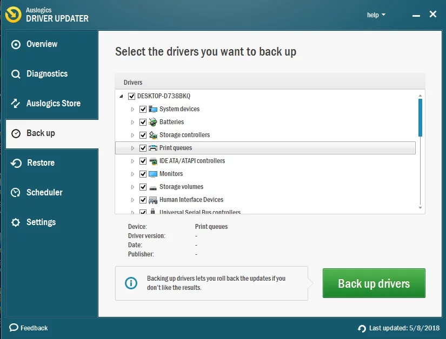Screen dimensions: 446x339
Task: Expand the Batteries node
Action: (132, 122)
